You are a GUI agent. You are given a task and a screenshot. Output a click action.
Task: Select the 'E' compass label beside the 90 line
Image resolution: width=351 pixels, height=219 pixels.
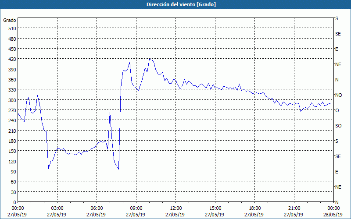click(337, 172)
